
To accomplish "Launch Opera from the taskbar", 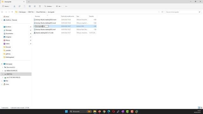I will pos(114,111).
